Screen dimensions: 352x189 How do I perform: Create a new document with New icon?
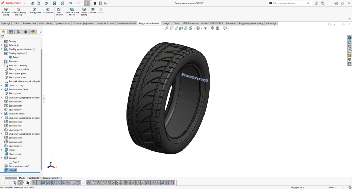click(38, 3)
